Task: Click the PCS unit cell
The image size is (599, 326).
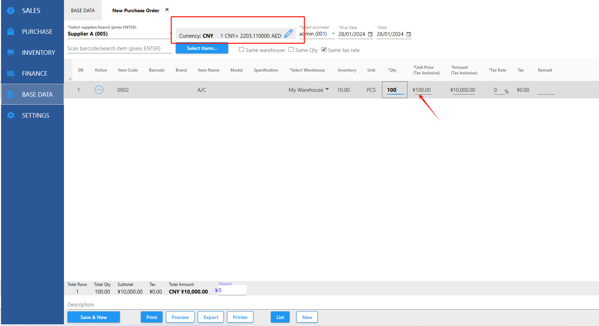Action: tap(371, 90)
